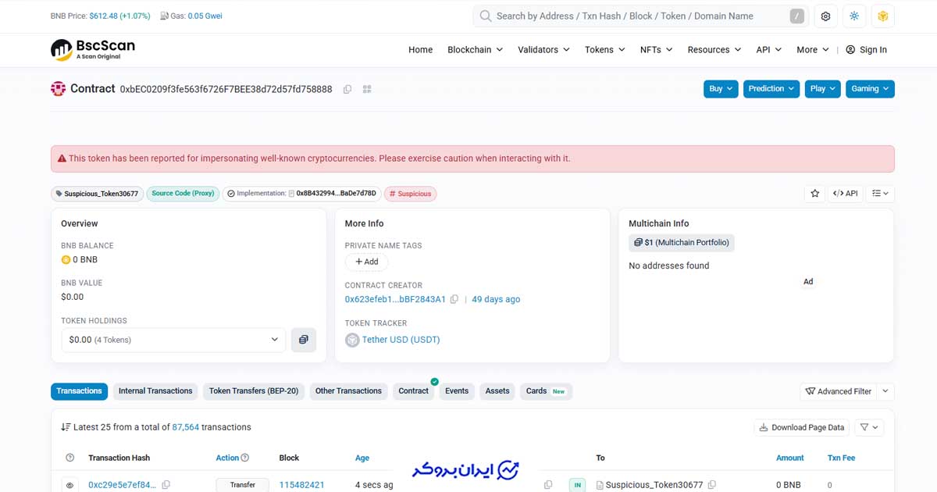Expand the Blockchain menu
This screenshot has width=937, height=492.
click(x=475, y=50)
